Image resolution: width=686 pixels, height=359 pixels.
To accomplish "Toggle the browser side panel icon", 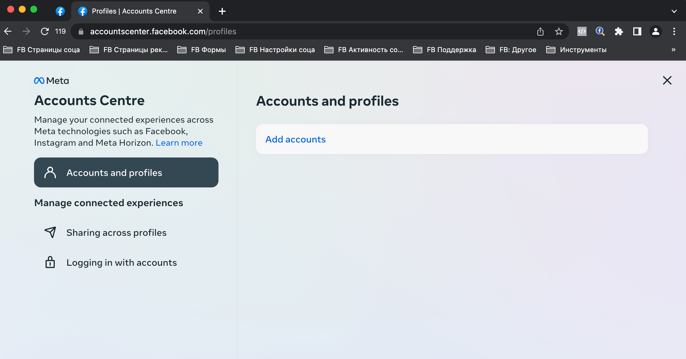I will (x=637, y=31).
